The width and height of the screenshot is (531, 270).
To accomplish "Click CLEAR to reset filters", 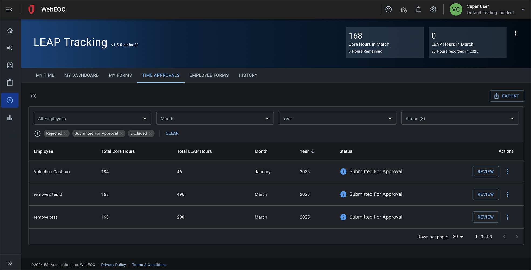I will [172, 133].
